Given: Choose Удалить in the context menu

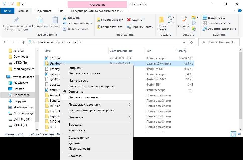Looking at the screenshot, I should point(96,143).
